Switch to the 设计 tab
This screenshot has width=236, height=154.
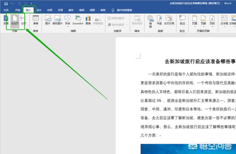tap(39, 10)
